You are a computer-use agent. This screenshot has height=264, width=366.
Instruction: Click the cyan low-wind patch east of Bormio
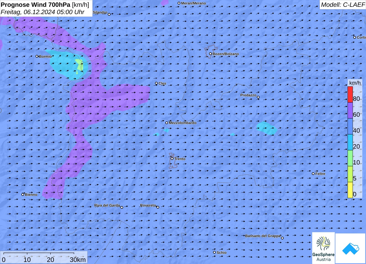click(x=68, y=65)
